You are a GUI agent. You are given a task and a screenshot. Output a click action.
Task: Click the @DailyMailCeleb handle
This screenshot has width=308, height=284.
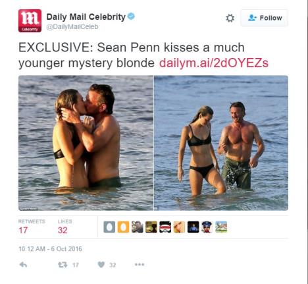coord(72,27)
